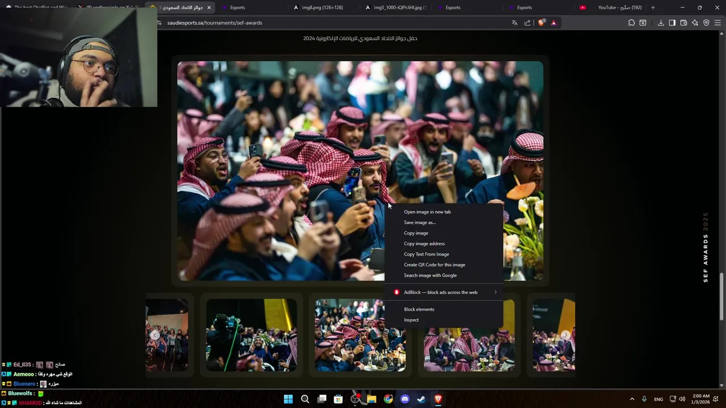Open the browser hamburger menu
The height and width of the screenshot is (408, 726).
717,23
